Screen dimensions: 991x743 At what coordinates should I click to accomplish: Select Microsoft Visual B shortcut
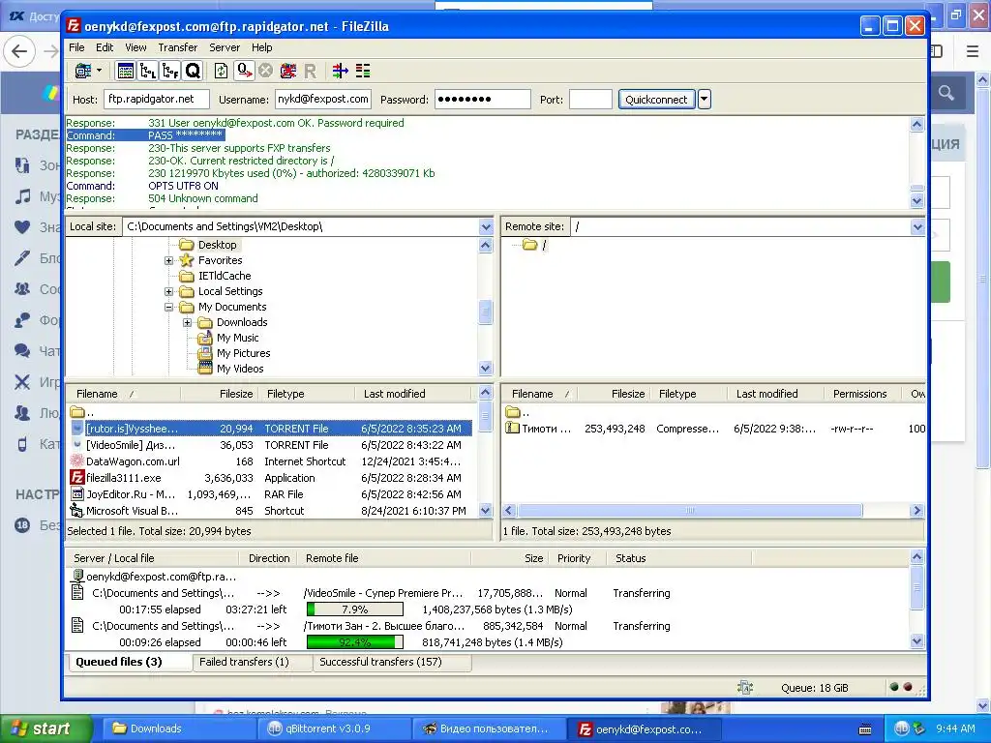270,511
